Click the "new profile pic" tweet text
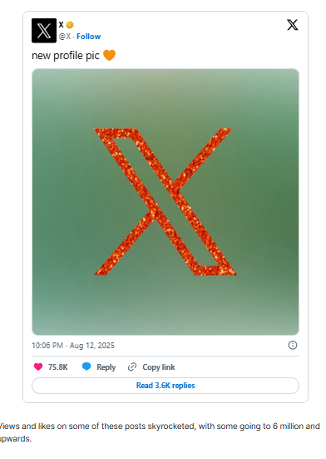 pyautogui.click(x=66, y=55)
